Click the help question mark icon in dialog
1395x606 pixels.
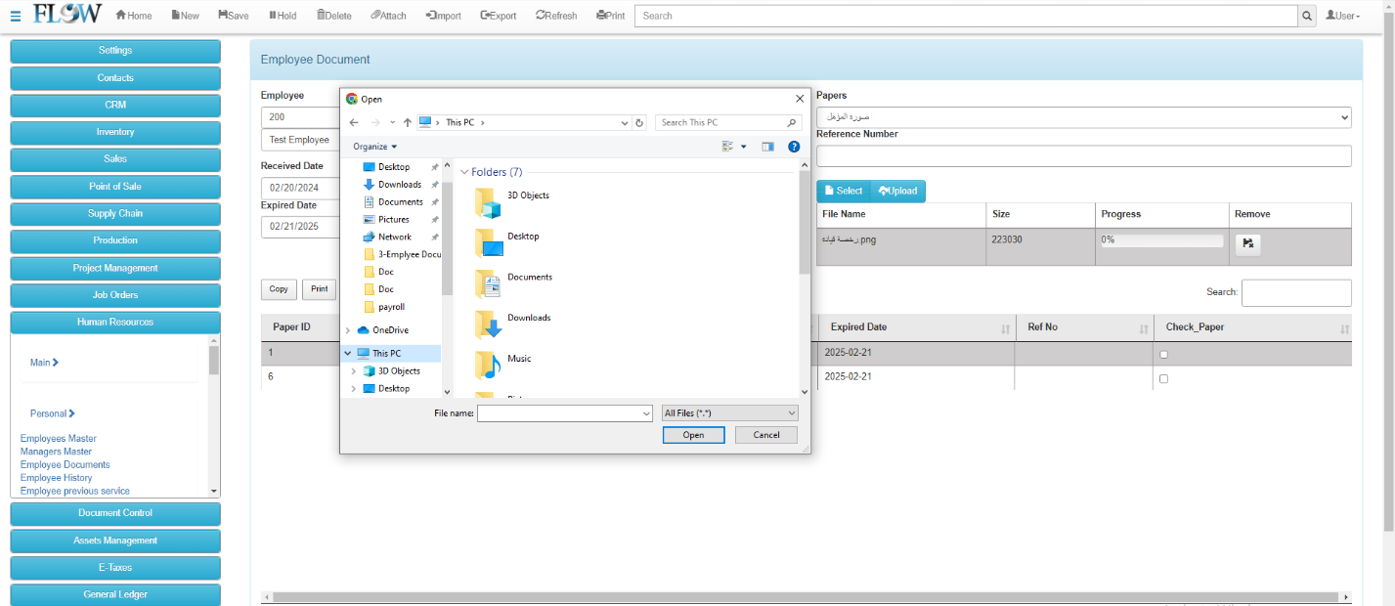(x=794, y=147)
